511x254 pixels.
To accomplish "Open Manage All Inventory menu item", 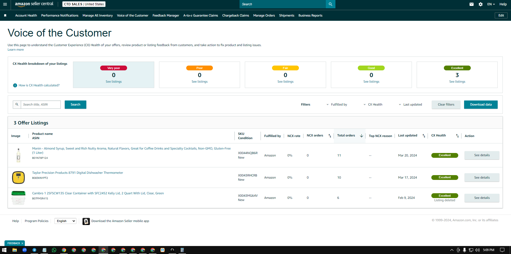I will click(x=98, y=15).
